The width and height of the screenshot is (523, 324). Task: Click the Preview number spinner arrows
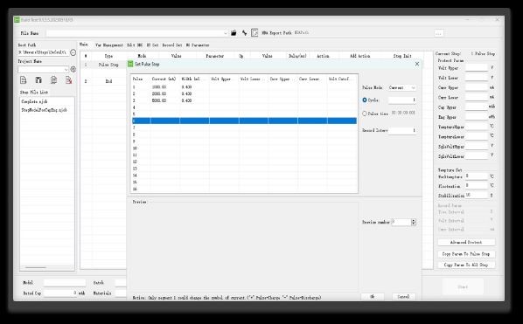[414, 222]
